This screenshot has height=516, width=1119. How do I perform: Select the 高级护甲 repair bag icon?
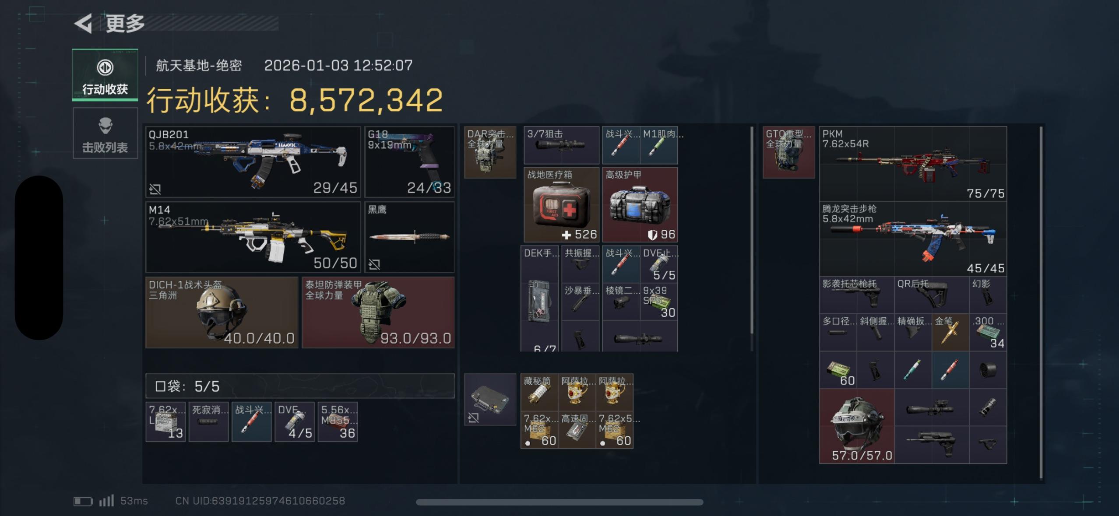pyautogui.click(x=640, y=205)
